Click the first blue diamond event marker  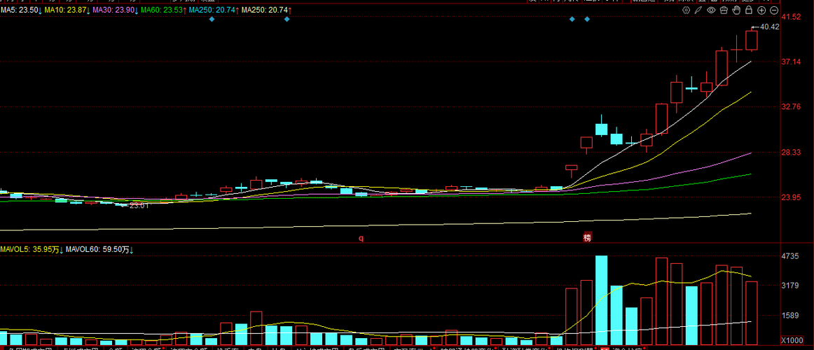click(x=212, y=19)
